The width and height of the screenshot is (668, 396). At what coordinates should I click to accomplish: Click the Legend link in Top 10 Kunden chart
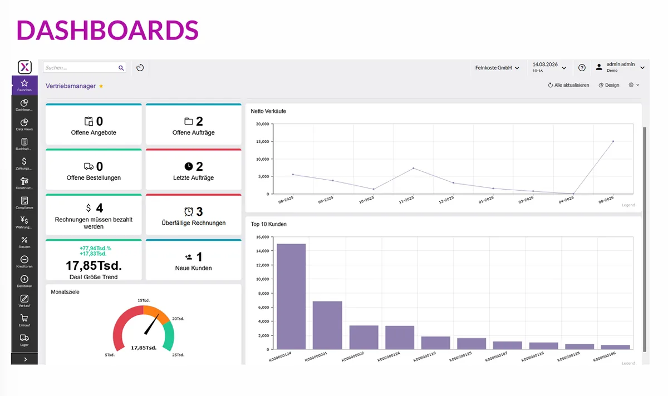pyautogui.click(x=628, y=363)
